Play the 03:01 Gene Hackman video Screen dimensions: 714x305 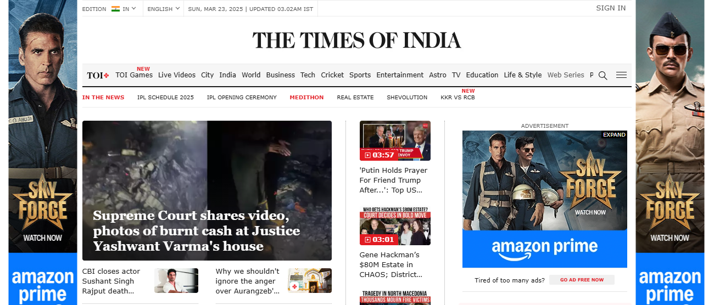coord(395,226)
